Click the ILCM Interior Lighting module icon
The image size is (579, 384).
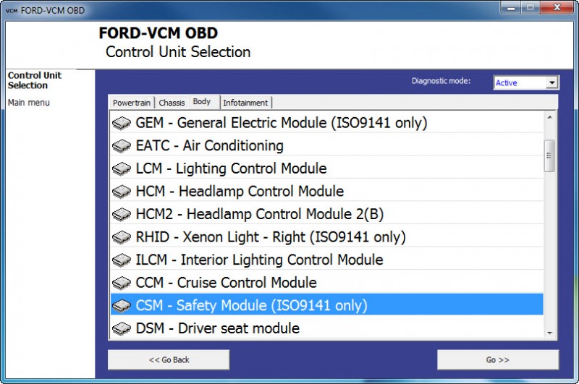122,260
